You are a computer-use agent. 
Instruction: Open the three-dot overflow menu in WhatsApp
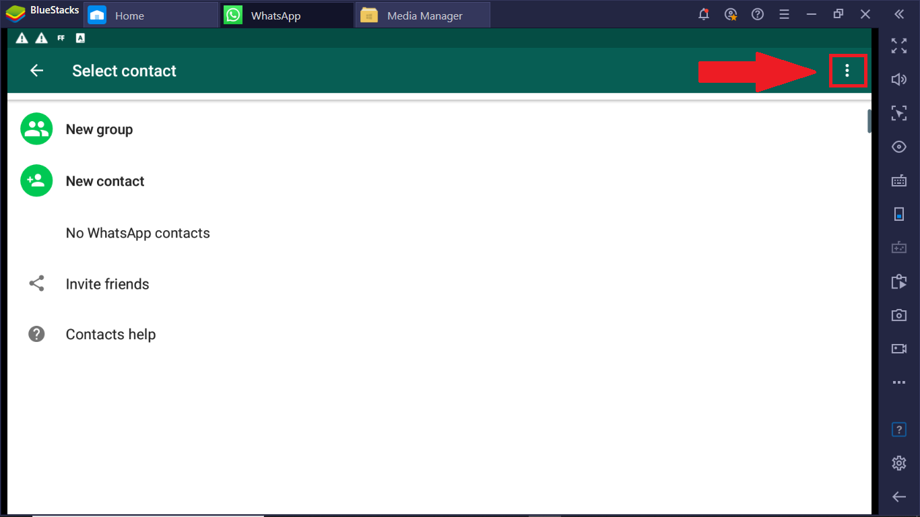point(847,70)
